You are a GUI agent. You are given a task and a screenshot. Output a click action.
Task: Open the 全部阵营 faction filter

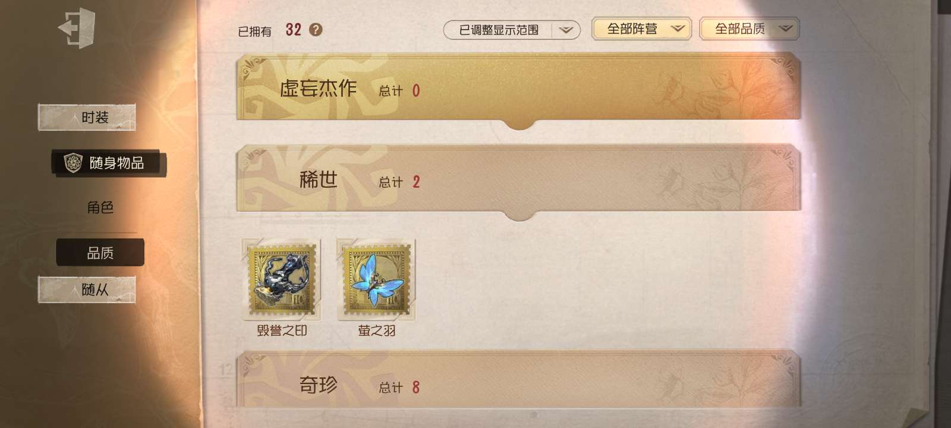point(641,29)
